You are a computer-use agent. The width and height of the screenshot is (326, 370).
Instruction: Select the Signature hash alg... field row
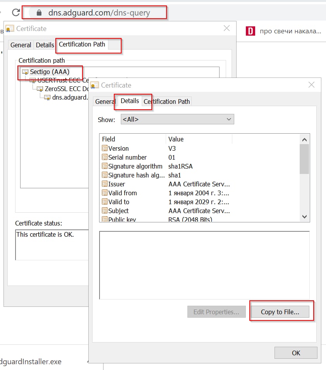pyautogui.click(x=199, y=176)
